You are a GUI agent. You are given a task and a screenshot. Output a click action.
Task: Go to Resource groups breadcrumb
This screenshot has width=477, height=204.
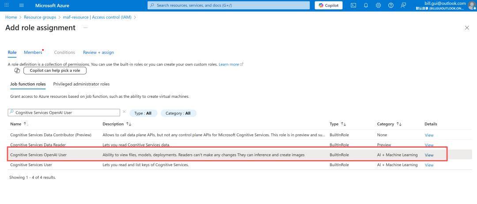40,17
